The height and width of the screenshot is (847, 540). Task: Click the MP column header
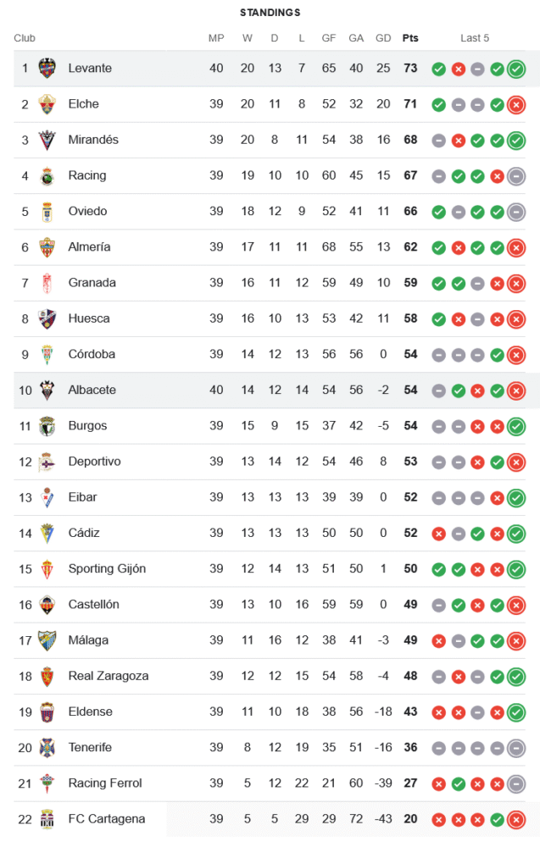click(x=216, y=38)
